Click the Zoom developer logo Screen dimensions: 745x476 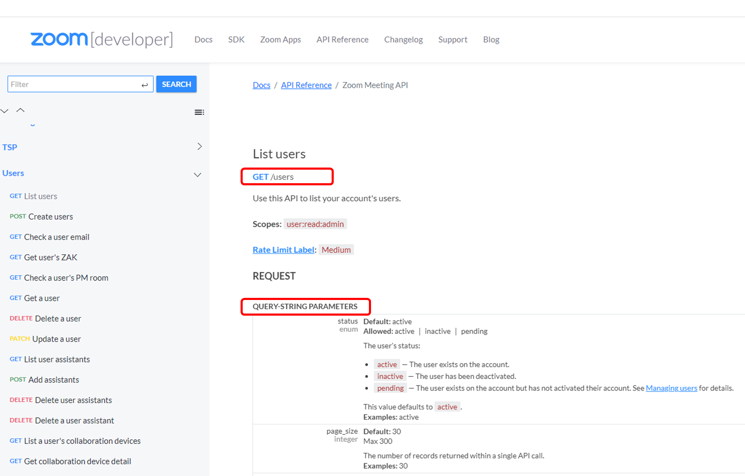102,39
